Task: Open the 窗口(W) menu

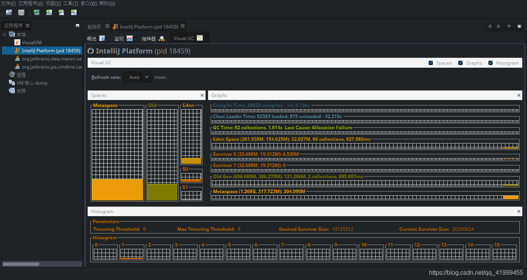Action: pos(89,3)
